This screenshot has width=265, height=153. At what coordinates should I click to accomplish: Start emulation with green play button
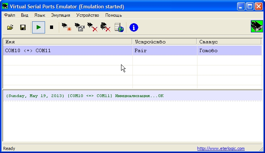[39, 27]
